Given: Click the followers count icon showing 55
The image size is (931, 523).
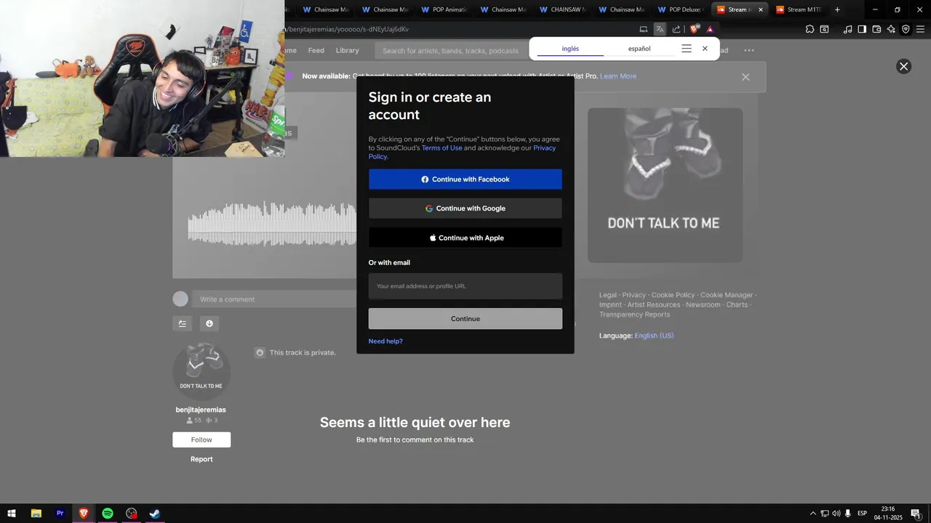Looking at the screenshot, I should coord(190,421).
